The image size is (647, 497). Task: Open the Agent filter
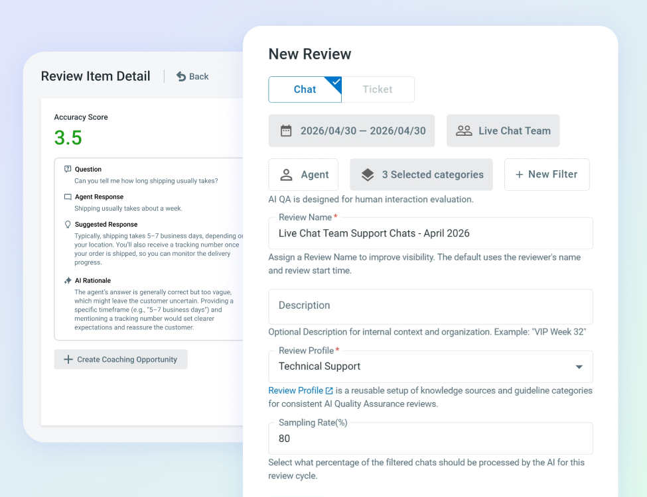[303, 175]
